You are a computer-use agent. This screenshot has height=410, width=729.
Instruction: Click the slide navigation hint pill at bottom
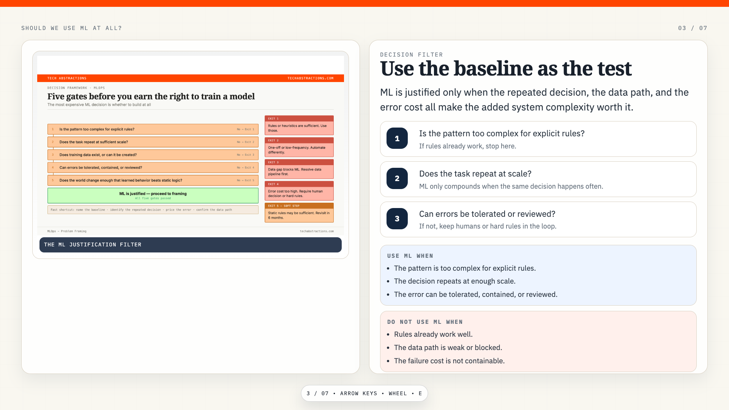[x=364, y=393]
